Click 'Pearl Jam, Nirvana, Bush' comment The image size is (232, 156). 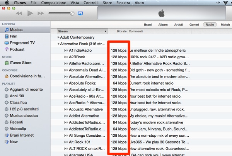[159, 129]
